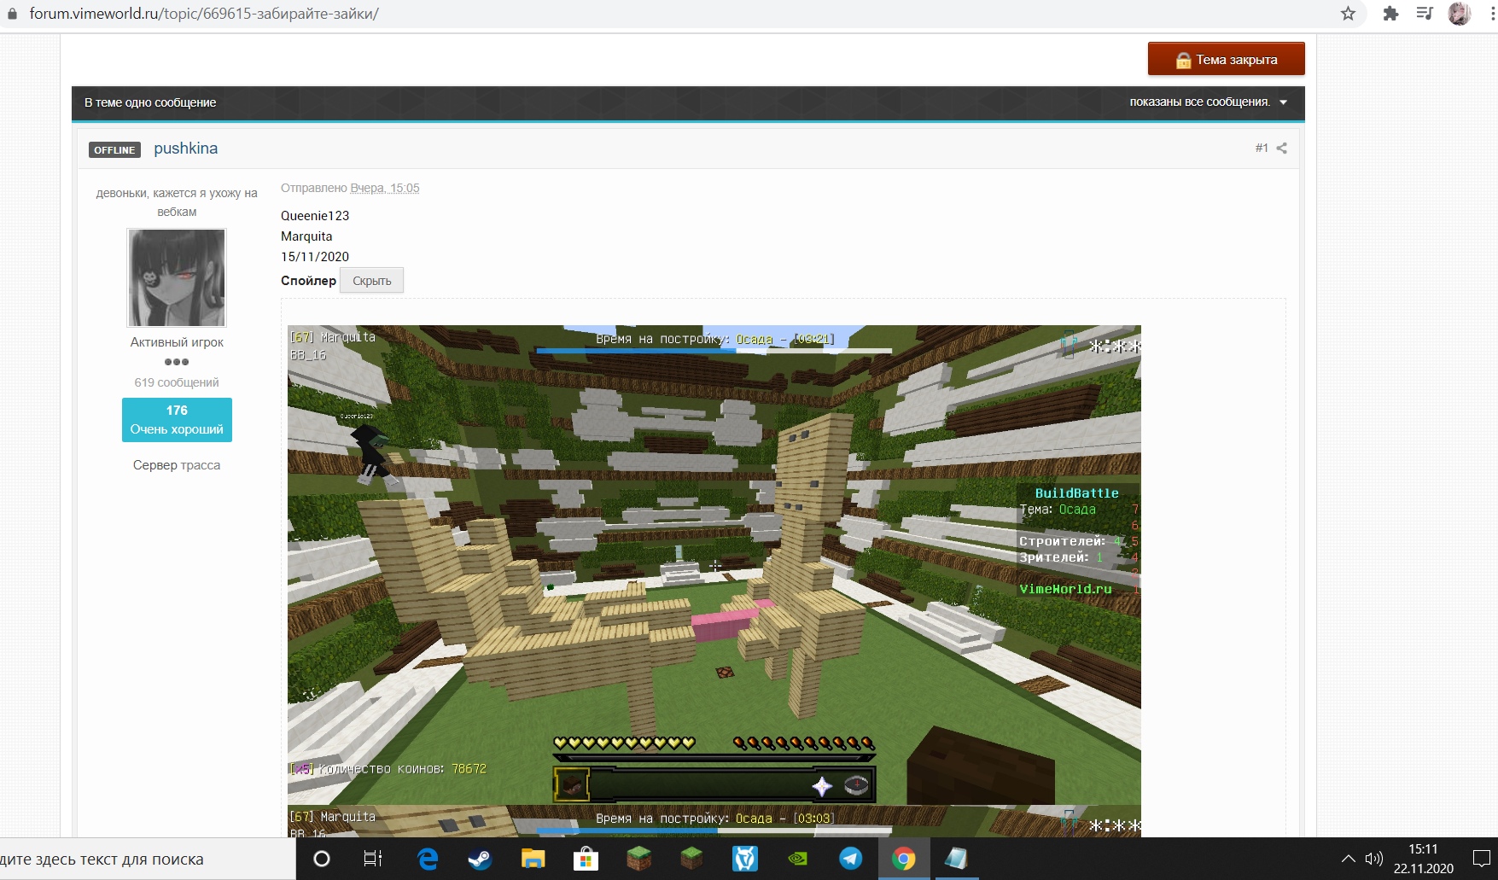Viewport: 1498px width, 880px height.
Task: Open Steam from the taskbar
Action: click(480, 859)
